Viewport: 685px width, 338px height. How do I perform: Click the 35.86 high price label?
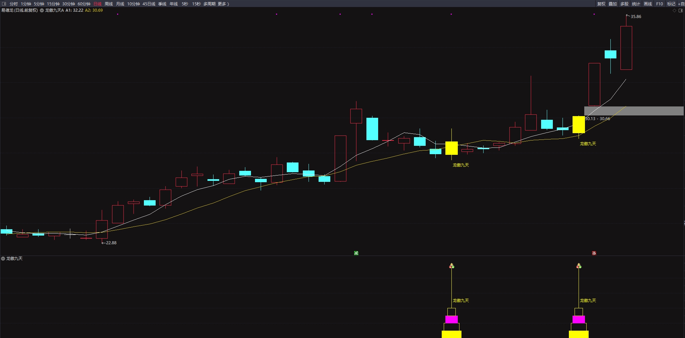[x=635, y=16]
